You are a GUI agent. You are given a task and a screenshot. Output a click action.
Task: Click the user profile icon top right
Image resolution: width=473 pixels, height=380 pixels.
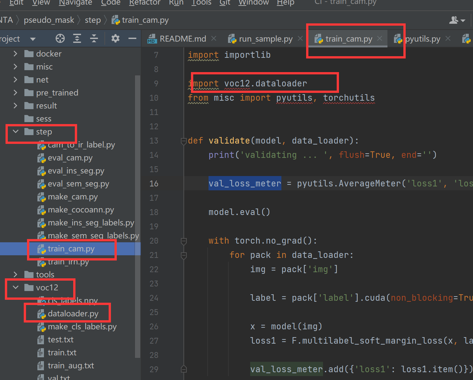pyautogui.click(x=454, y=20)
